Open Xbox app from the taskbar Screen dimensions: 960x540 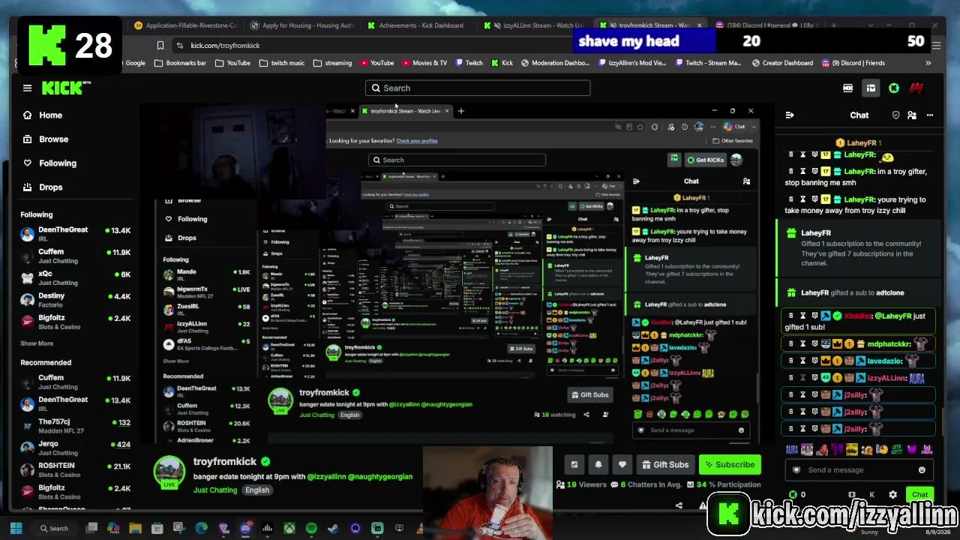[289, 529]
